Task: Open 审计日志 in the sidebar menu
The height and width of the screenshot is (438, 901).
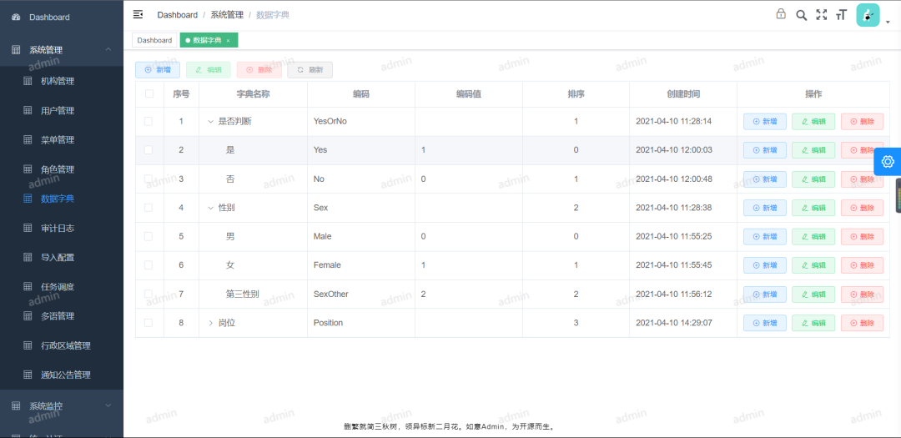Action: pyautogui.click(x=58, y=228)
